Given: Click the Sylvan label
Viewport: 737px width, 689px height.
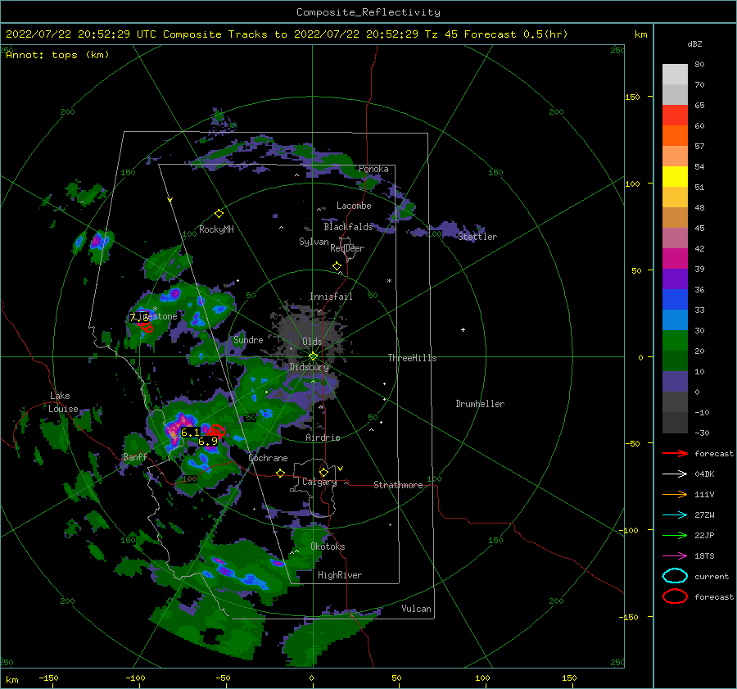Looking at the screenshot, I should coord(314,242).
